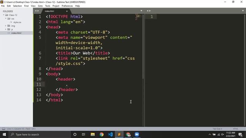
Task: Open the Selection menu
Action: click(17, 6)
